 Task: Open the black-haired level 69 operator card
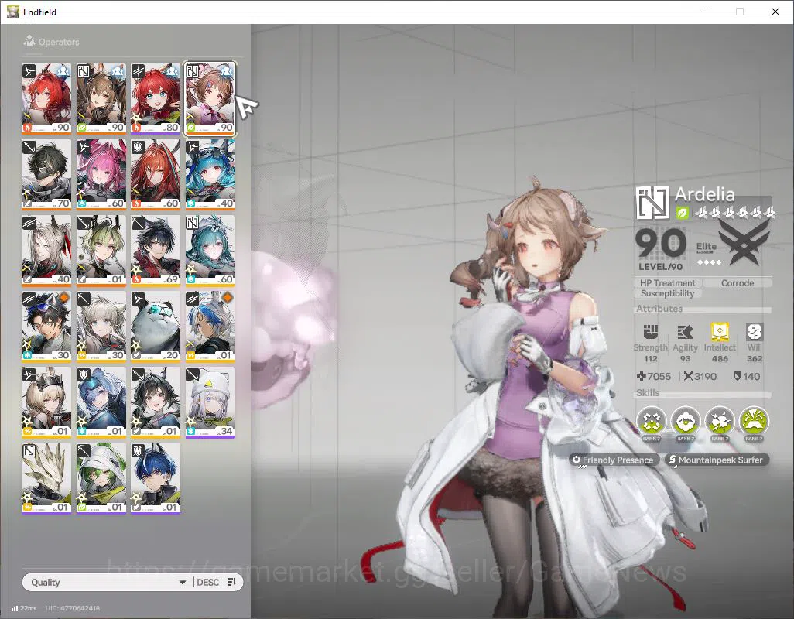pos(156,249)
